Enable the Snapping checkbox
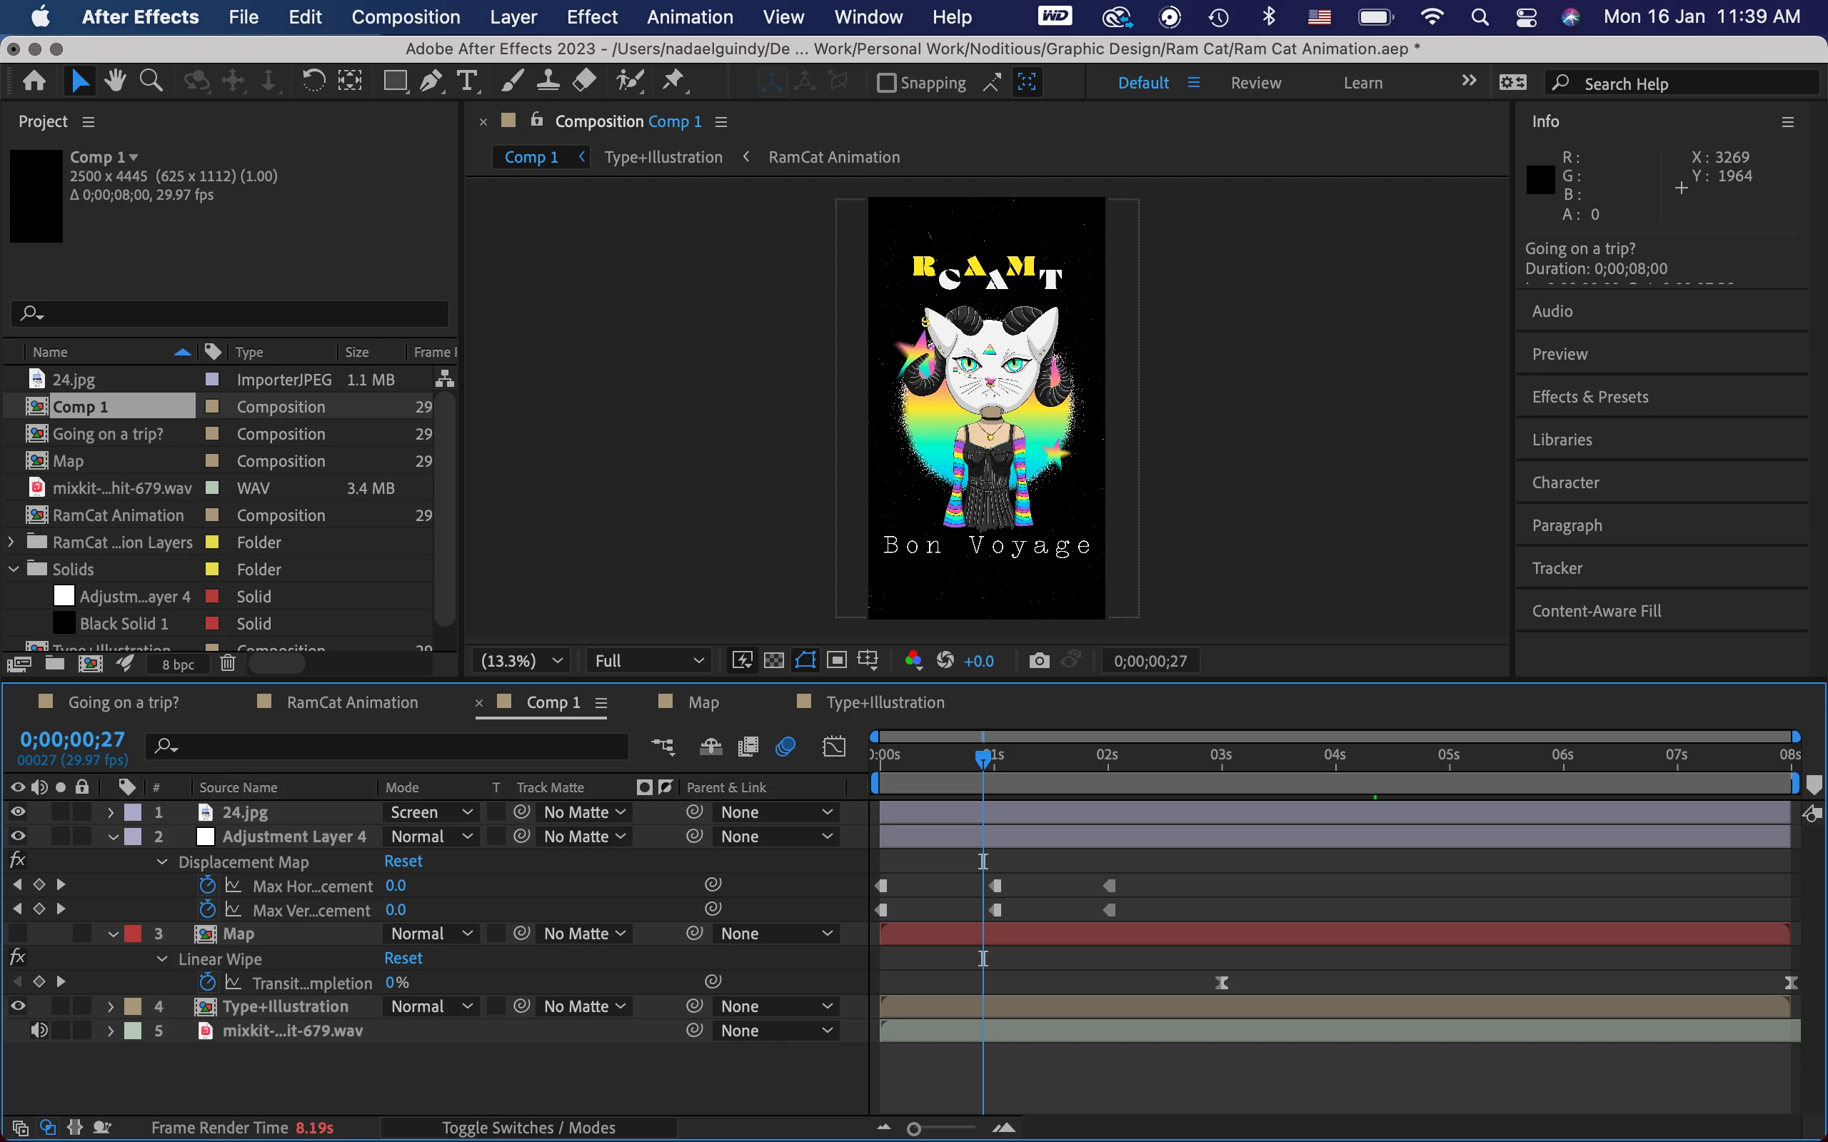Viewport: 1828px width, 1142px height. [887, 82]
